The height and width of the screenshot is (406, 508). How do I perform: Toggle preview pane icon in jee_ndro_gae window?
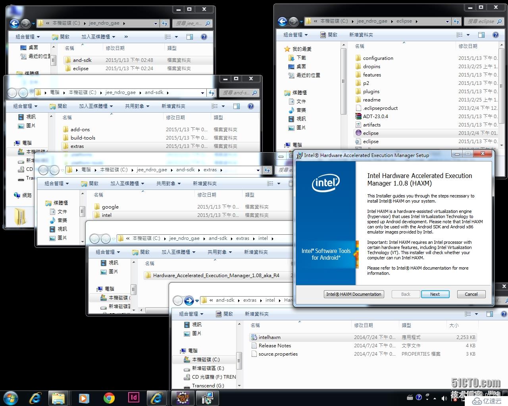coord(190,37)
